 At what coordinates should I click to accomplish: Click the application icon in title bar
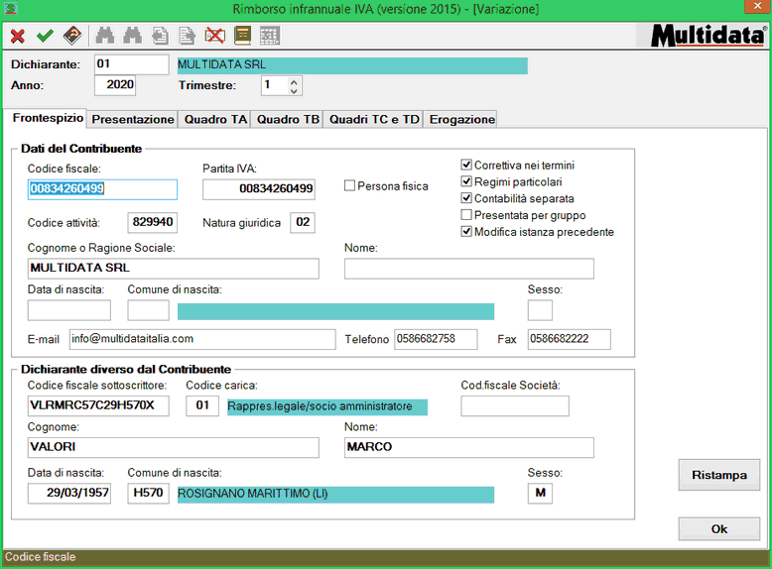[10, 8]
